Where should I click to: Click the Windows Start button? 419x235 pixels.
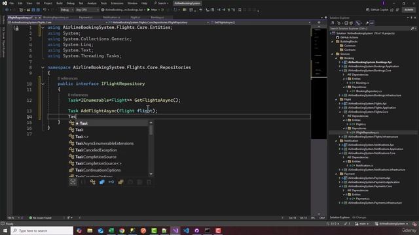(5, 230)
